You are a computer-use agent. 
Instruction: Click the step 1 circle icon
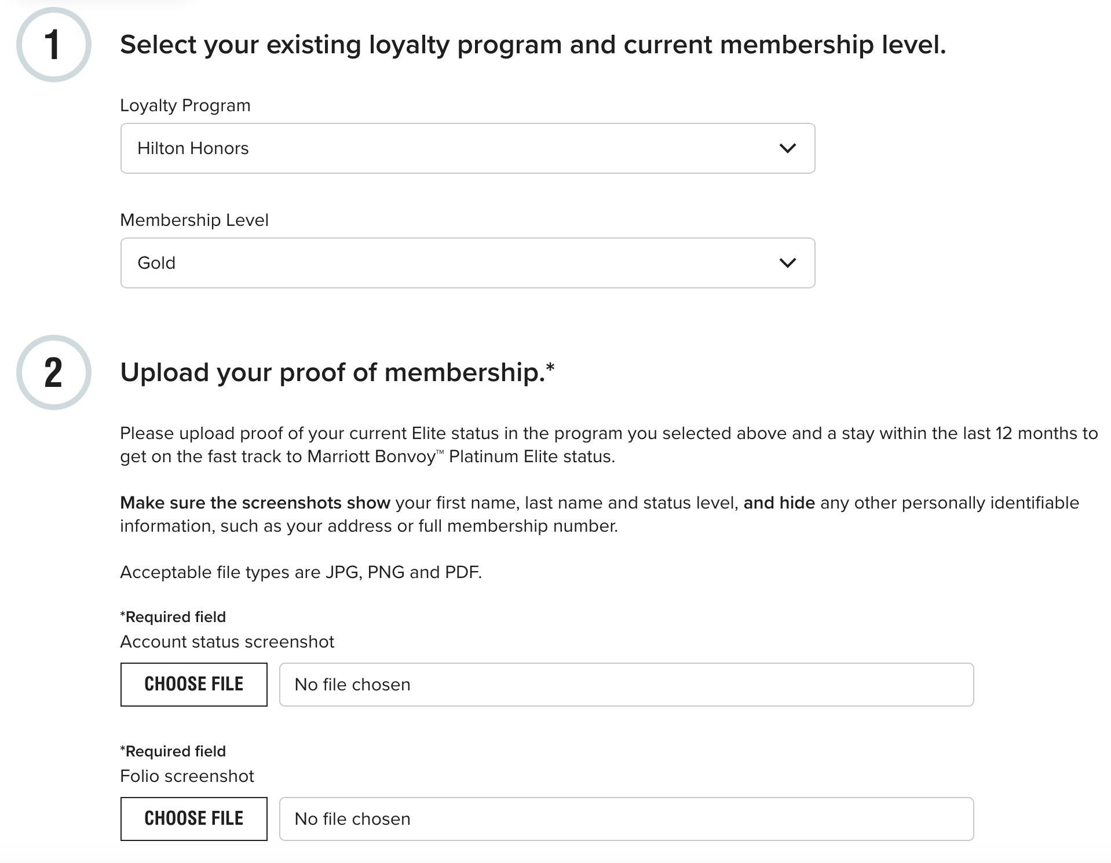tap(53, 45)
